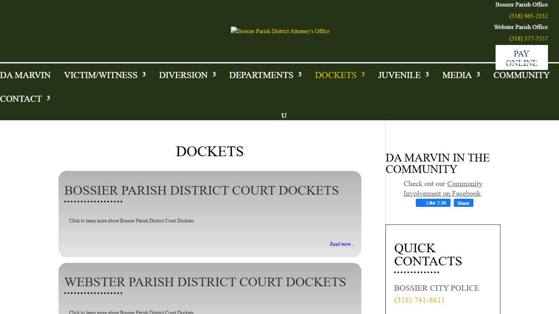Image resolution: width=559 pixels, height=314 pixels.
Task: Open the DIVERSION dropdown
Action: coord(183,75)
